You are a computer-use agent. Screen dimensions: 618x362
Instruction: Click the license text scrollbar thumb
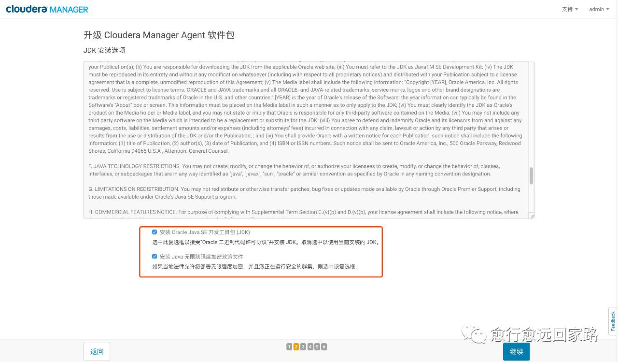tap(532, 176)
